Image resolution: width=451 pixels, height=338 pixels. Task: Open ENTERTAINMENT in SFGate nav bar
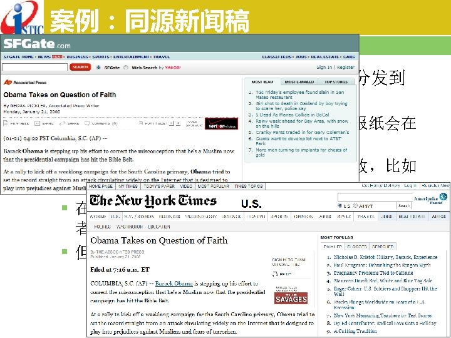pos(131,57)
